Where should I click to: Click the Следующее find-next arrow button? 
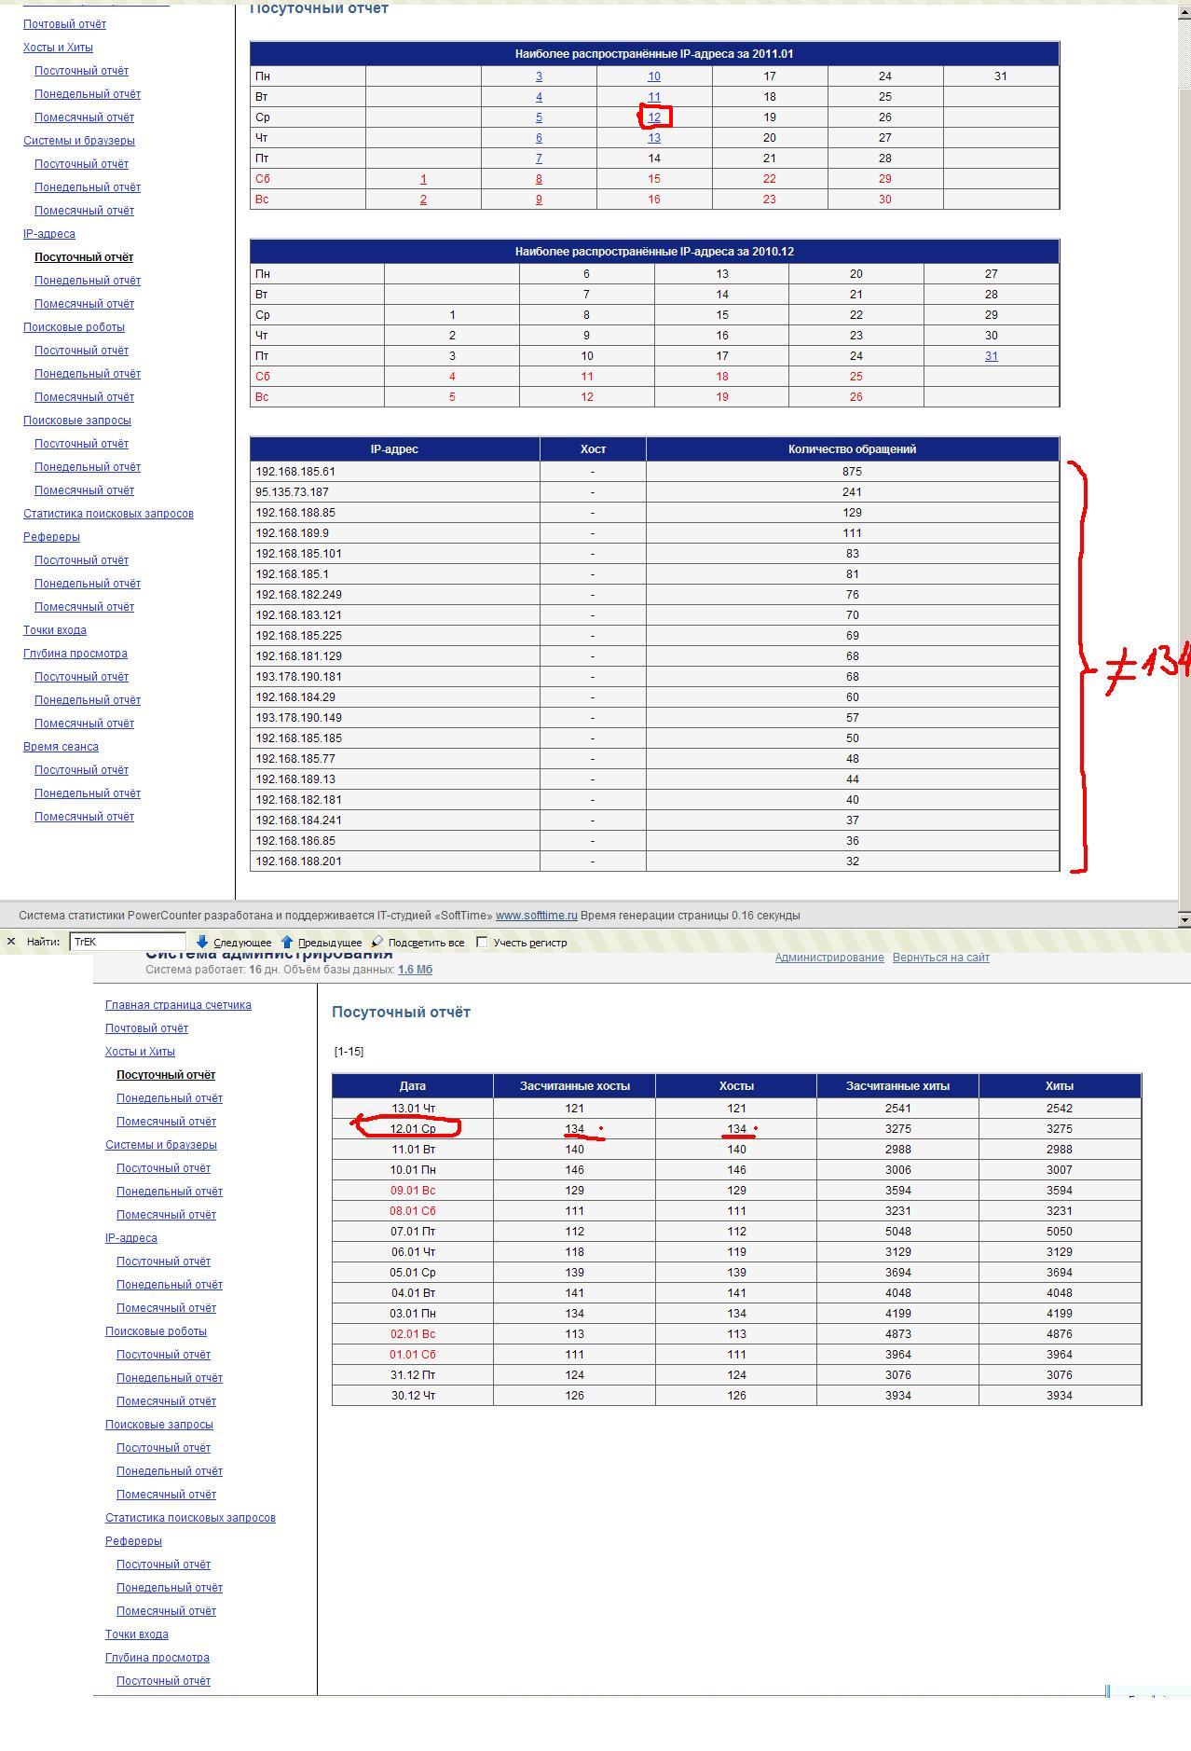tap(233, 942)
